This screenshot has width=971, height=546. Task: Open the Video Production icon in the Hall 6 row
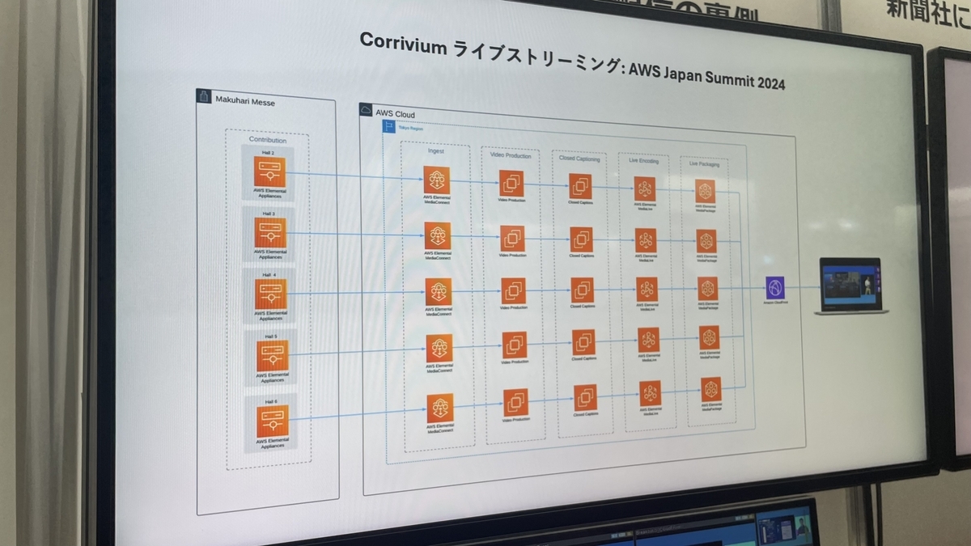[x=515, y=402]
